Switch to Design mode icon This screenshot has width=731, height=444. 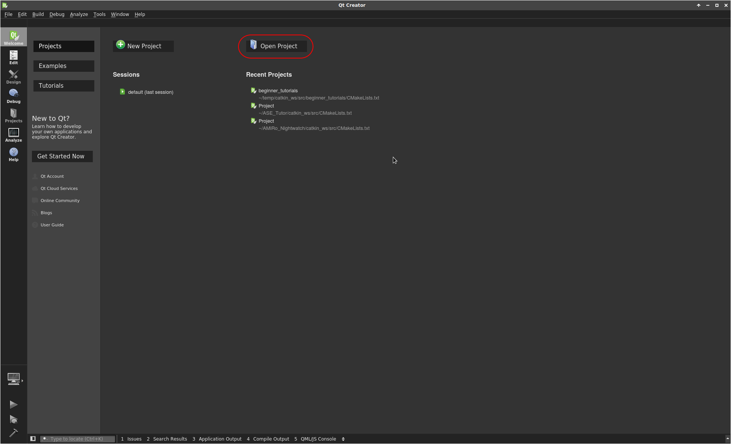tap(14, 77)
